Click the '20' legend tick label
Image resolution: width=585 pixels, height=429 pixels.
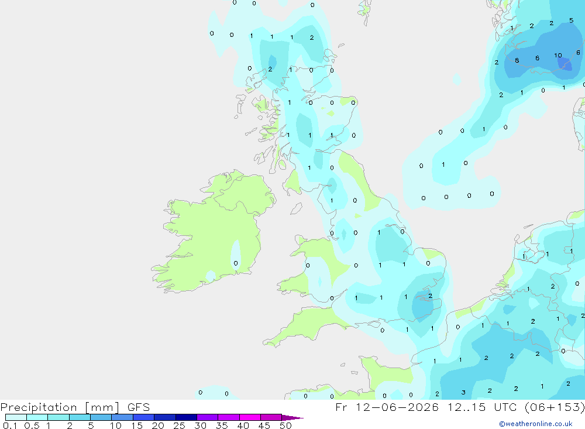[158, 425]
